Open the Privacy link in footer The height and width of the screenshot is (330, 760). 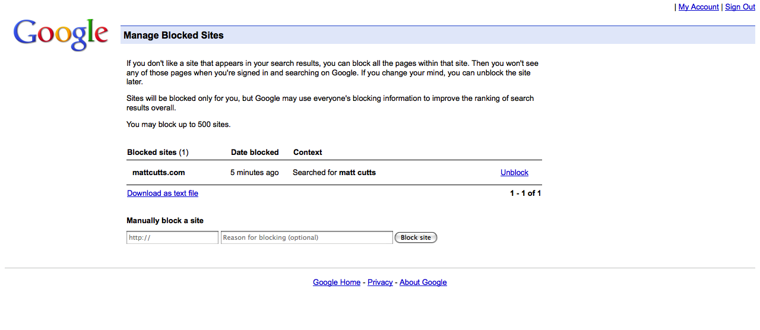click(380, 283)
